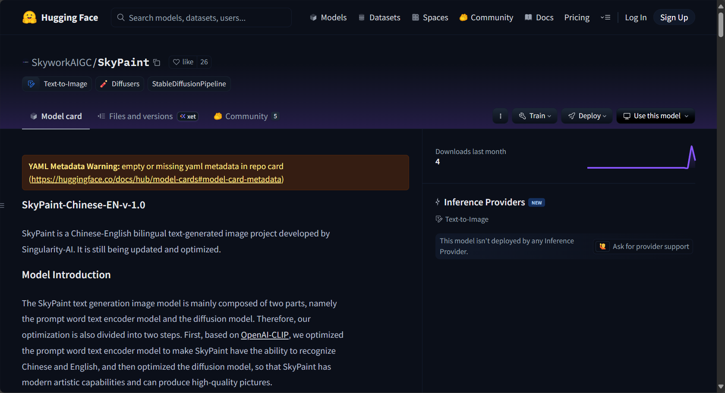
Task: Expand the Deploy dropdown
Action: click(587, 116)
